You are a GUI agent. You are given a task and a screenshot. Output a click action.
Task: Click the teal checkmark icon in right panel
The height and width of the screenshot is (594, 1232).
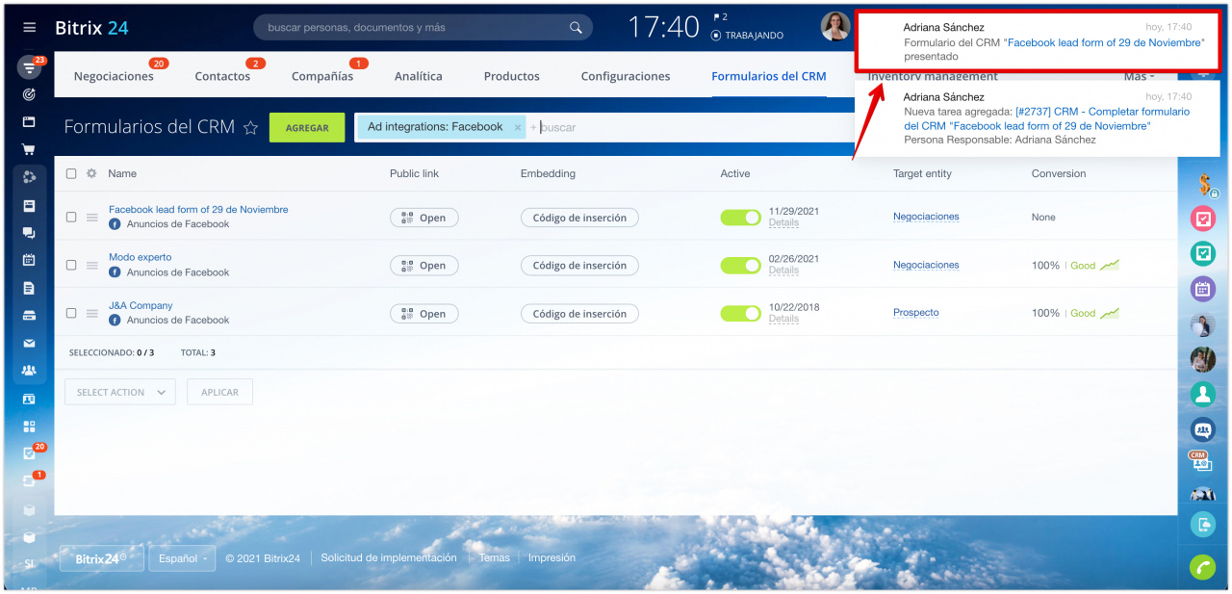[x=1203, y=253]
